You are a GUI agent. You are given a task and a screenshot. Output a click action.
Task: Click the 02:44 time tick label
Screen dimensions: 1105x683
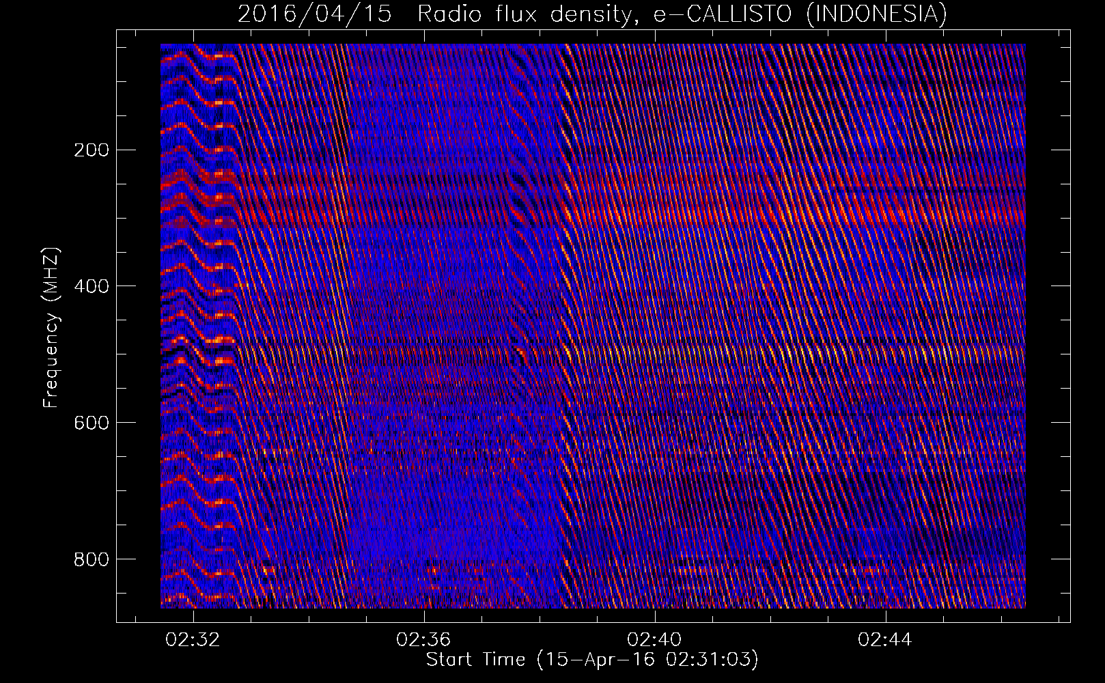[886, 640]
